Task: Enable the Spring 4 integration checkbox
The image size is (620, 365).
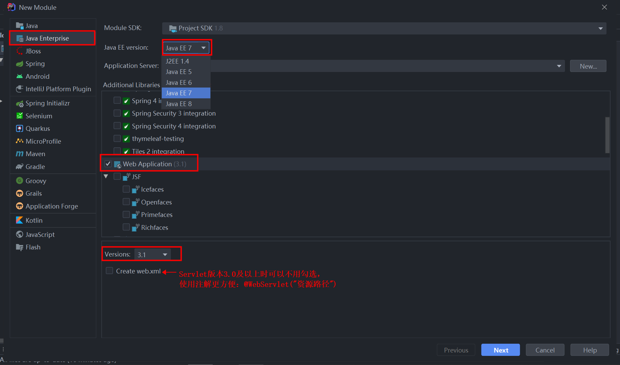Action: 117,100
